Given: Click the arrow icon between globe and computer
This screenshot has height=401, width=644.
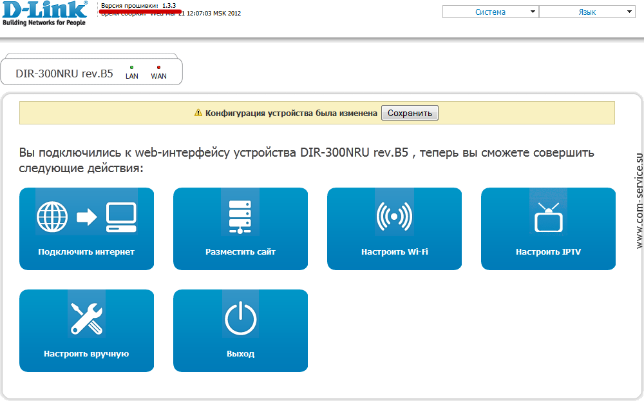Looking at the screenshot, I should click(87, 217).
